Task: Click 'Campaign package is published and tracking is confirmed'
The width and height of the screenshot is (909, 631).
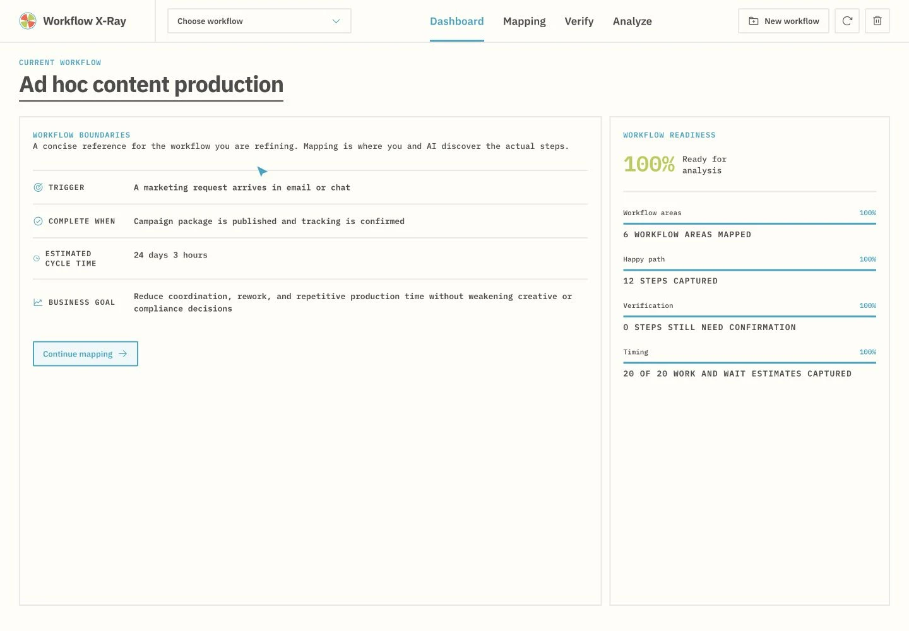Action: click(x=269, y=221)
